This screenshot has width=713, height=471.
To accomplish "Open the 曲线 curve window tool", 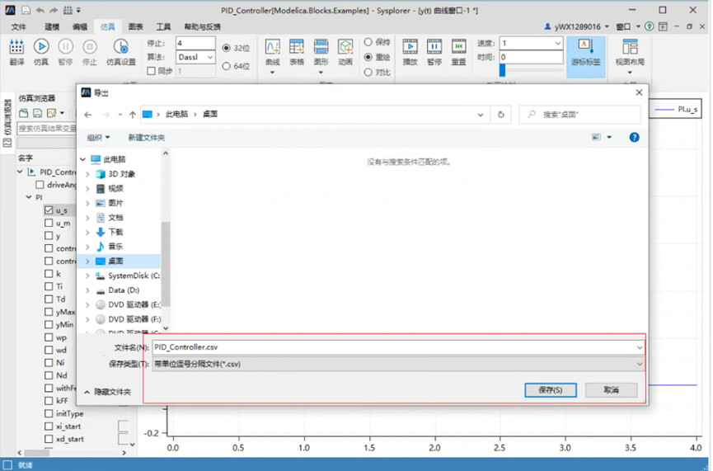I will (272, 56).
